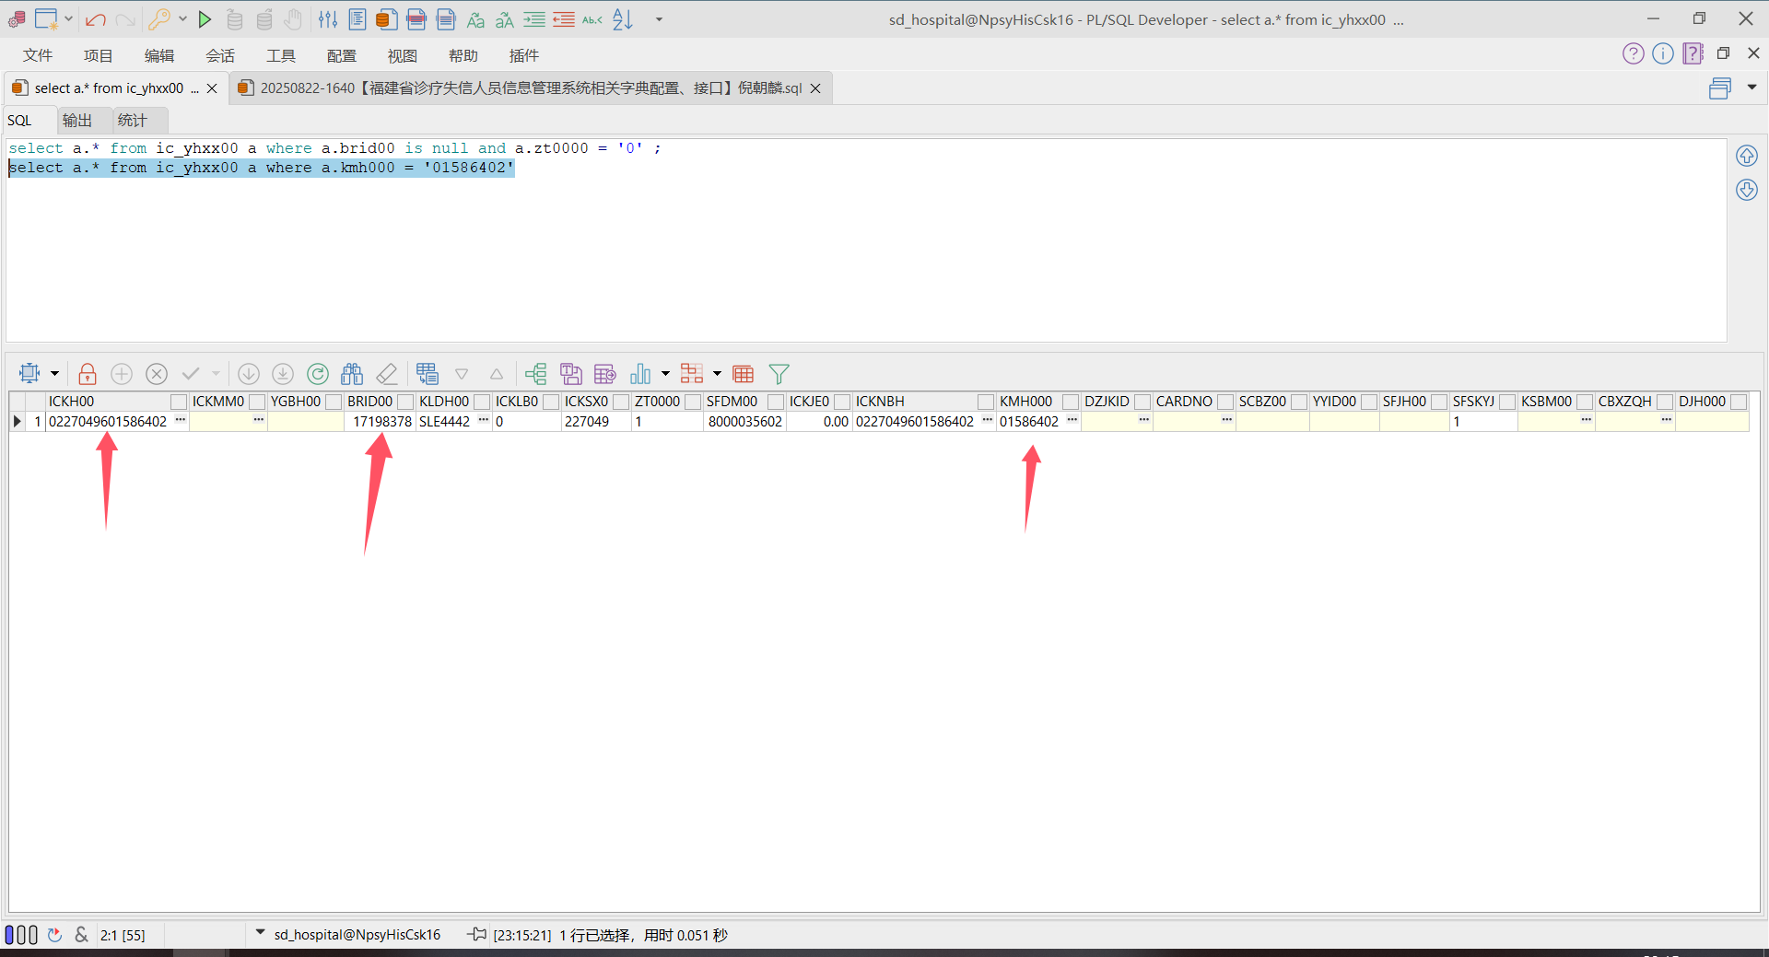1769x957 pixels.
Task: Click the binoculars Query By Example icon
Action: click(x=352, y=374)
